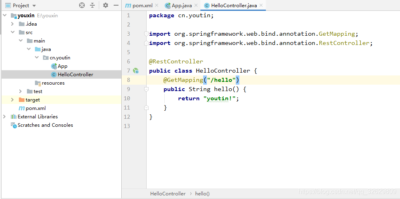Click the "/hello" string literal
The image size is (400, 199).
(221, 80)
